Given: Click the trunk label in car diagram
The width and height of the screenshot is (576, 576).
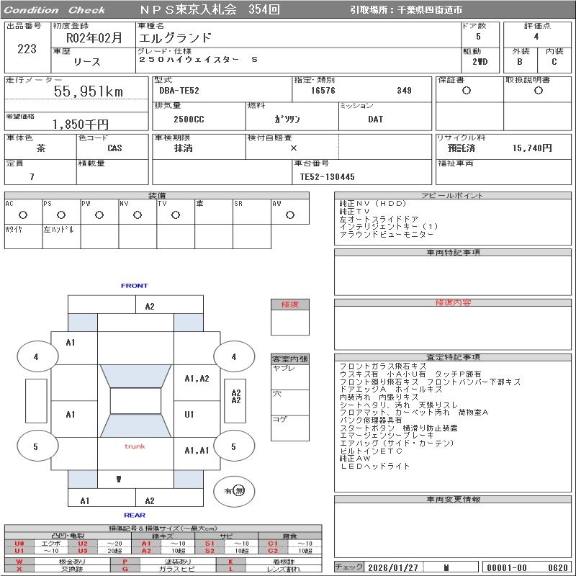Looking at the screenshot, I should (135, 446).
